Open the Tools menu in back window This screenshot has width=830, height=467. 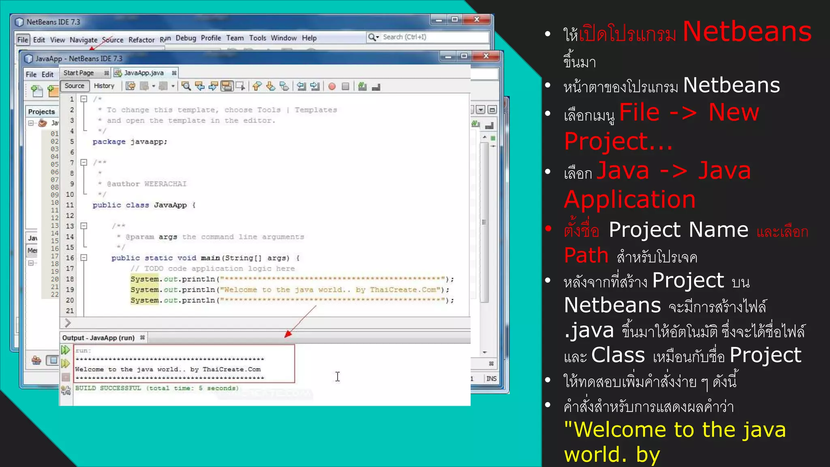(x=258, y=38)
